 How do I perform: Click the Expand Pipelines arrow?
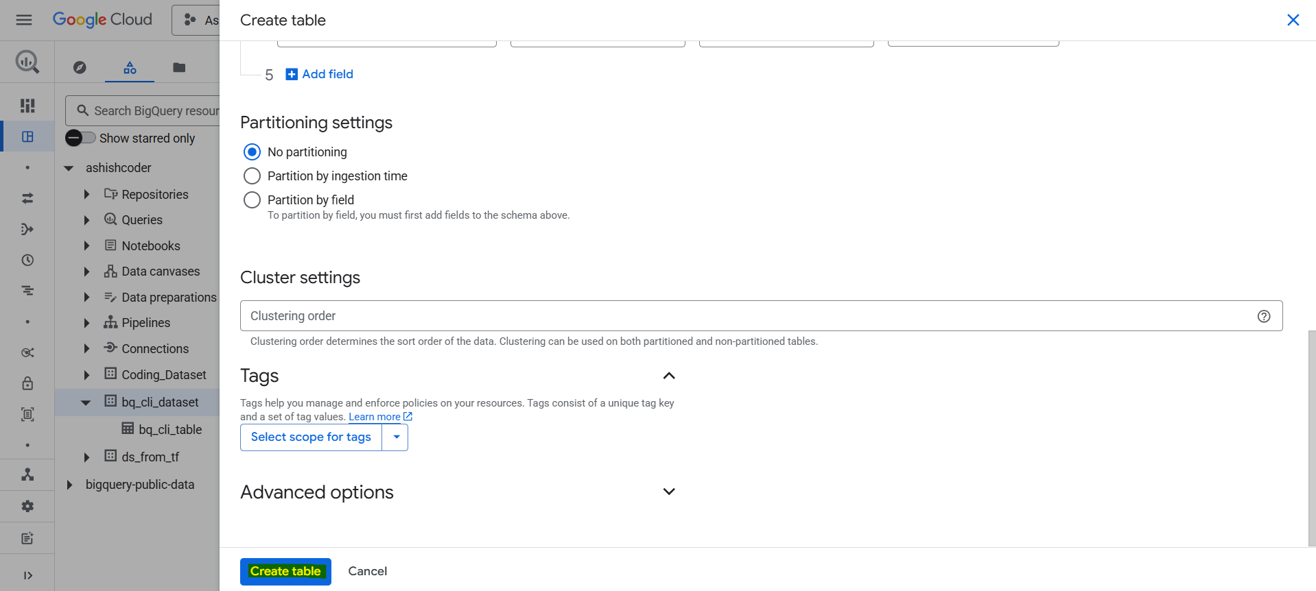[86, 323]
